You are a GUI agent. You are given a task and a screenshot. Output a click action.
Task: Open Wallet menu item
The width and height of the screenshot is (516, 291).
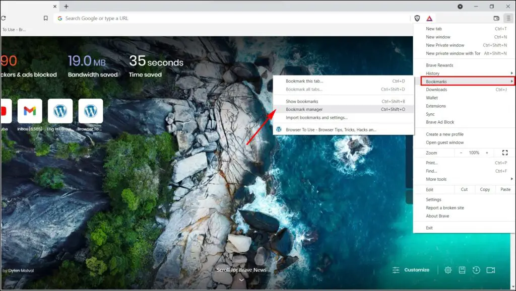click(464, 98)
